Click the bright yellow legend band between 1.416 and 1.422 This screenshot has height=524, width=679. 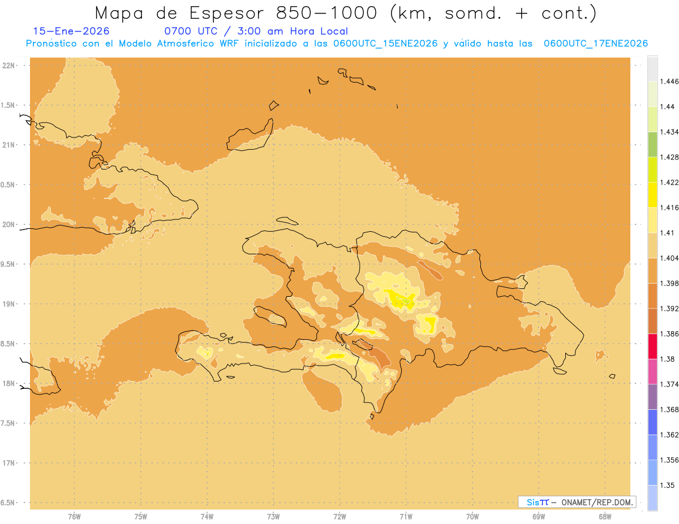coord(652,194)
